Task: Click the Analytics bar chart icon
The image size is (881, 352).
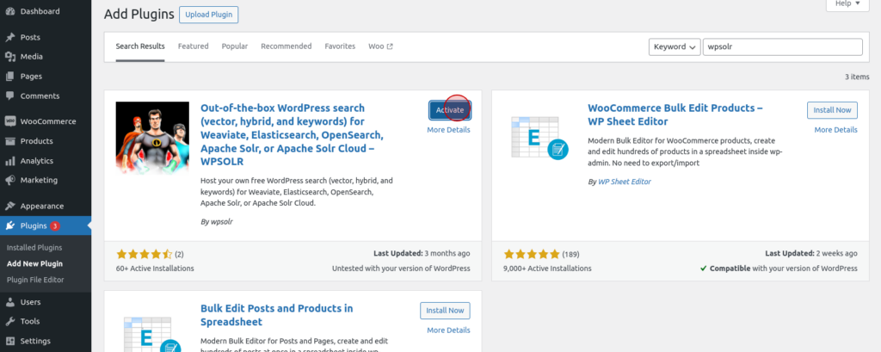Action: pyautogui.click(x=10, y=161)
